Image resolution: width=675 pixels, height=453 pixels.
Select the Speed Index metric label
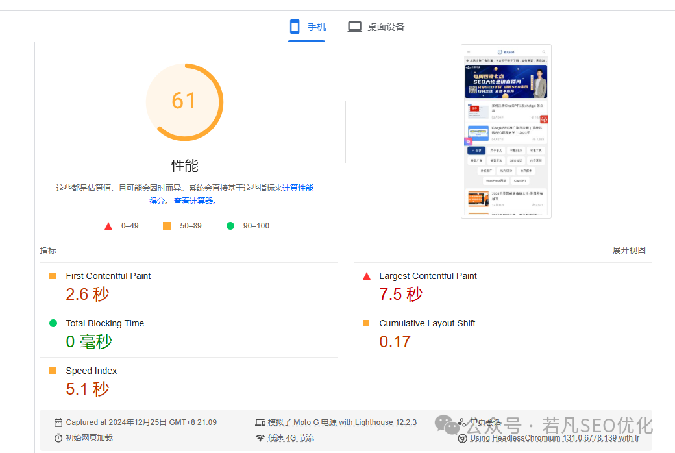(92, 371)
